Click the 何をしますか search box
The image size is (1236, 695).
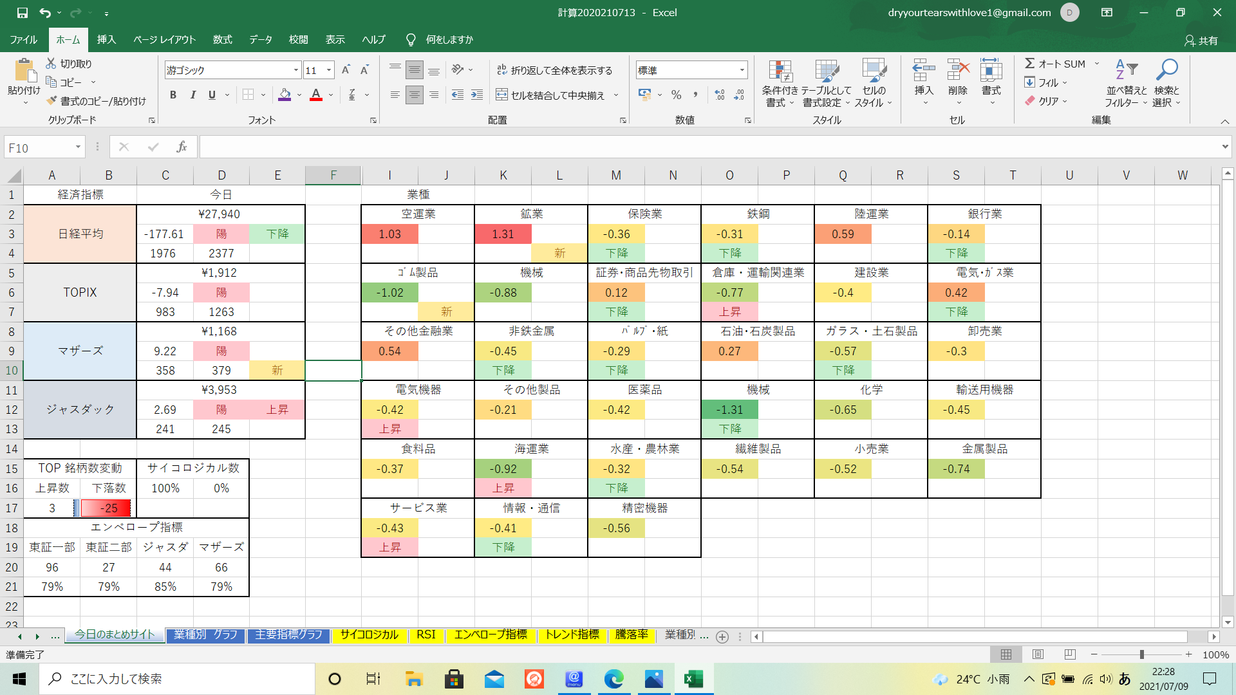[449, 40]
